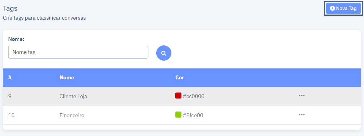The height and width of the screenshot is (136, 364).
Task: Open actions menu for Financeiro row
Action: 302,115
